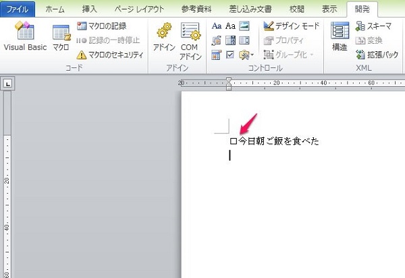Insert a check box content control

(230, 55)
